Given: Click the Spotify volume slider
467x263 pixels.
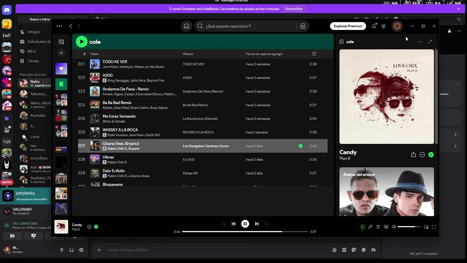Looking at the screenshot, I should click(409, 227).
